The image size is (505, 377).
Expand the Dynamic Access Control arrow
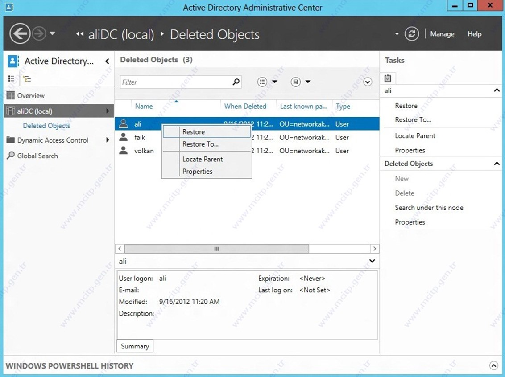coord(108,140)
